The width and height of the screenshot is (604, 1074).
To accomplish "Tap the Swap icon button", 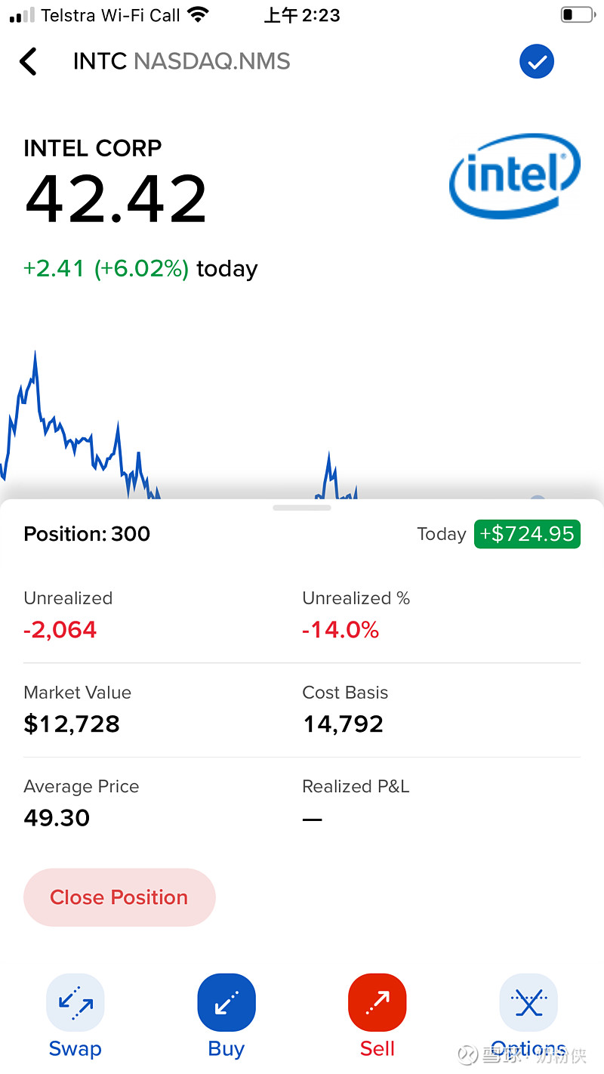I will (75, 1002).
